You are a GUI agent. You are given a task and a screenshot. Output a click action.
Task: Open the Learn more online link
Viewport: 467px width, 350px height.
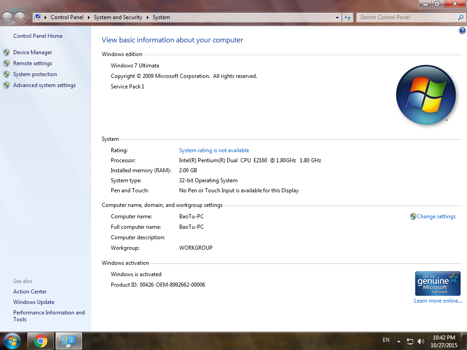click(x=438, y=301)
